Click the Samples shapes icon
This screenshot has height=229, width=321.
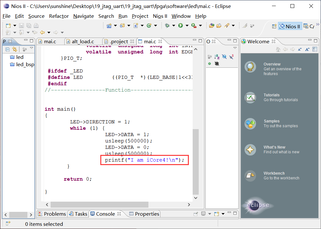[x=250, y=123]
